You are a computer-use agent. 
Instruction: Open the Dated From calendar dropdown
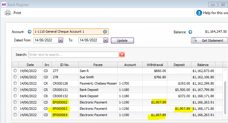click(x=60, y=40)
